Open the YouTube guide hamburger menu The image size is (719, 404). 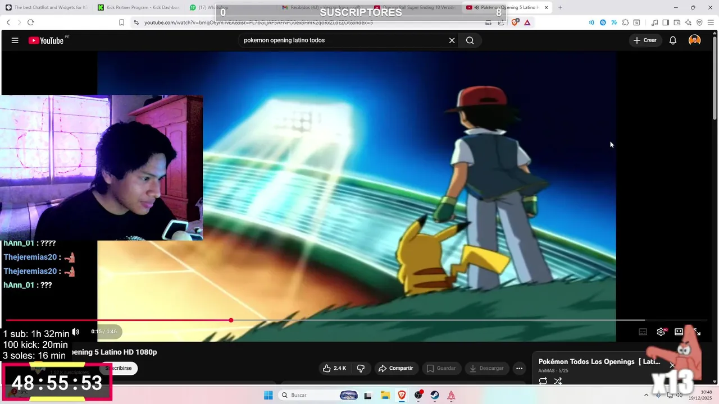click(15, 40)
